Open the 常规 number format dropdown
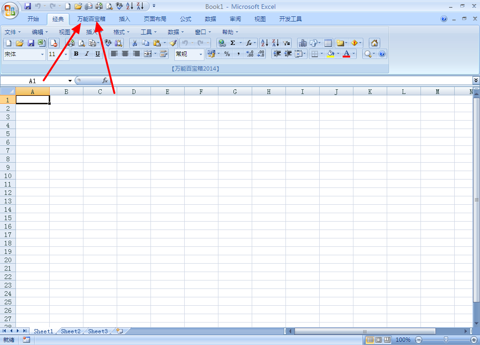The width and height of the screenshot is (480, 345). click(x=201, y=54)
